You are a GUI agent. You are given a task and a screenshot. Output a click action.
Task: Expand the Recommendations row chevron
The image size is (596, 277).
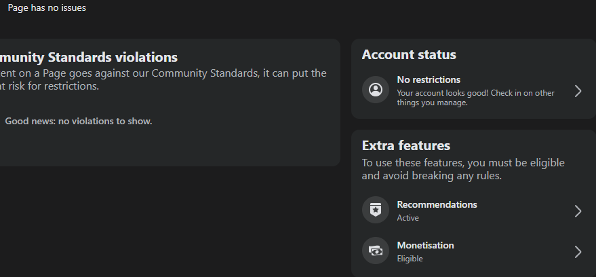tap(578, 211)
